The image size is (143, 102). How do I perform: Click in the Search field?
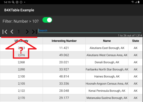tap(90, 30)
